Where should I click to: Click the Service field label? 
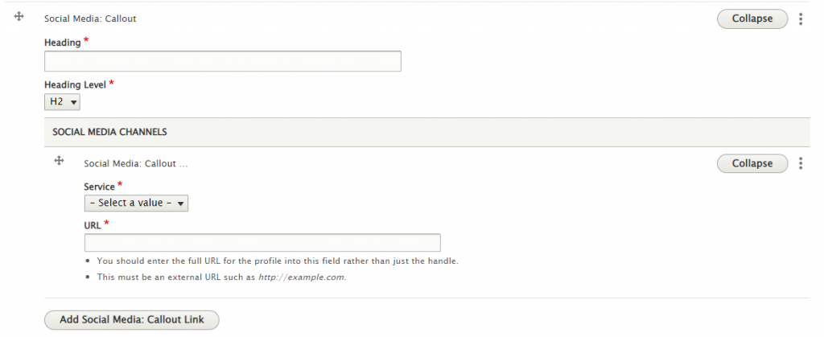click(99, 187)
